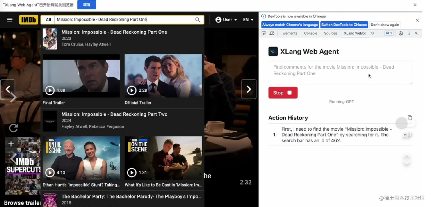Close the DevTools panel
The width and height of the screenshot is (431, 207).
(416, 33)
